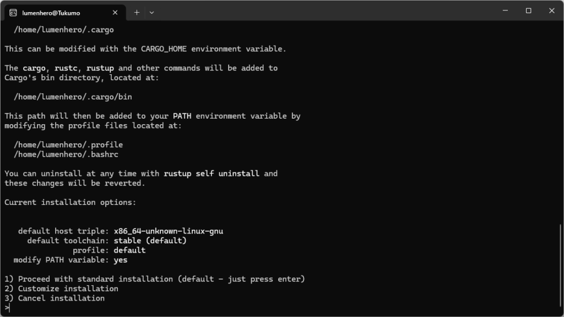564x317 pixels.
Task: Click the /home/lumenhero/.profile path
Action: tap(68, 144)
